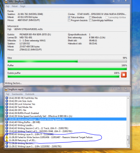Image resolution: width=140 pixels, height=153 pixels.
Task: Click info icon beside Link Size: Auto
Action: pyautogui.click(x=7, y=101)
